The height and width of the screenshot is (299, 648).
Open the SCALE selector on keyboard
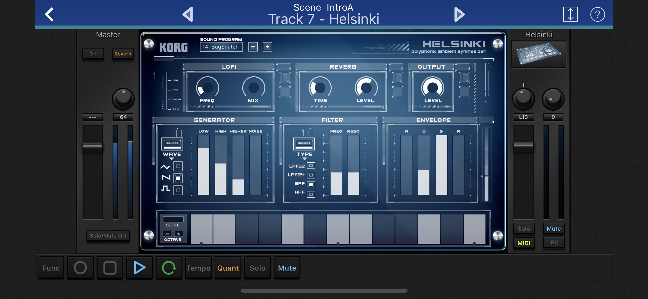click(173, 219)
